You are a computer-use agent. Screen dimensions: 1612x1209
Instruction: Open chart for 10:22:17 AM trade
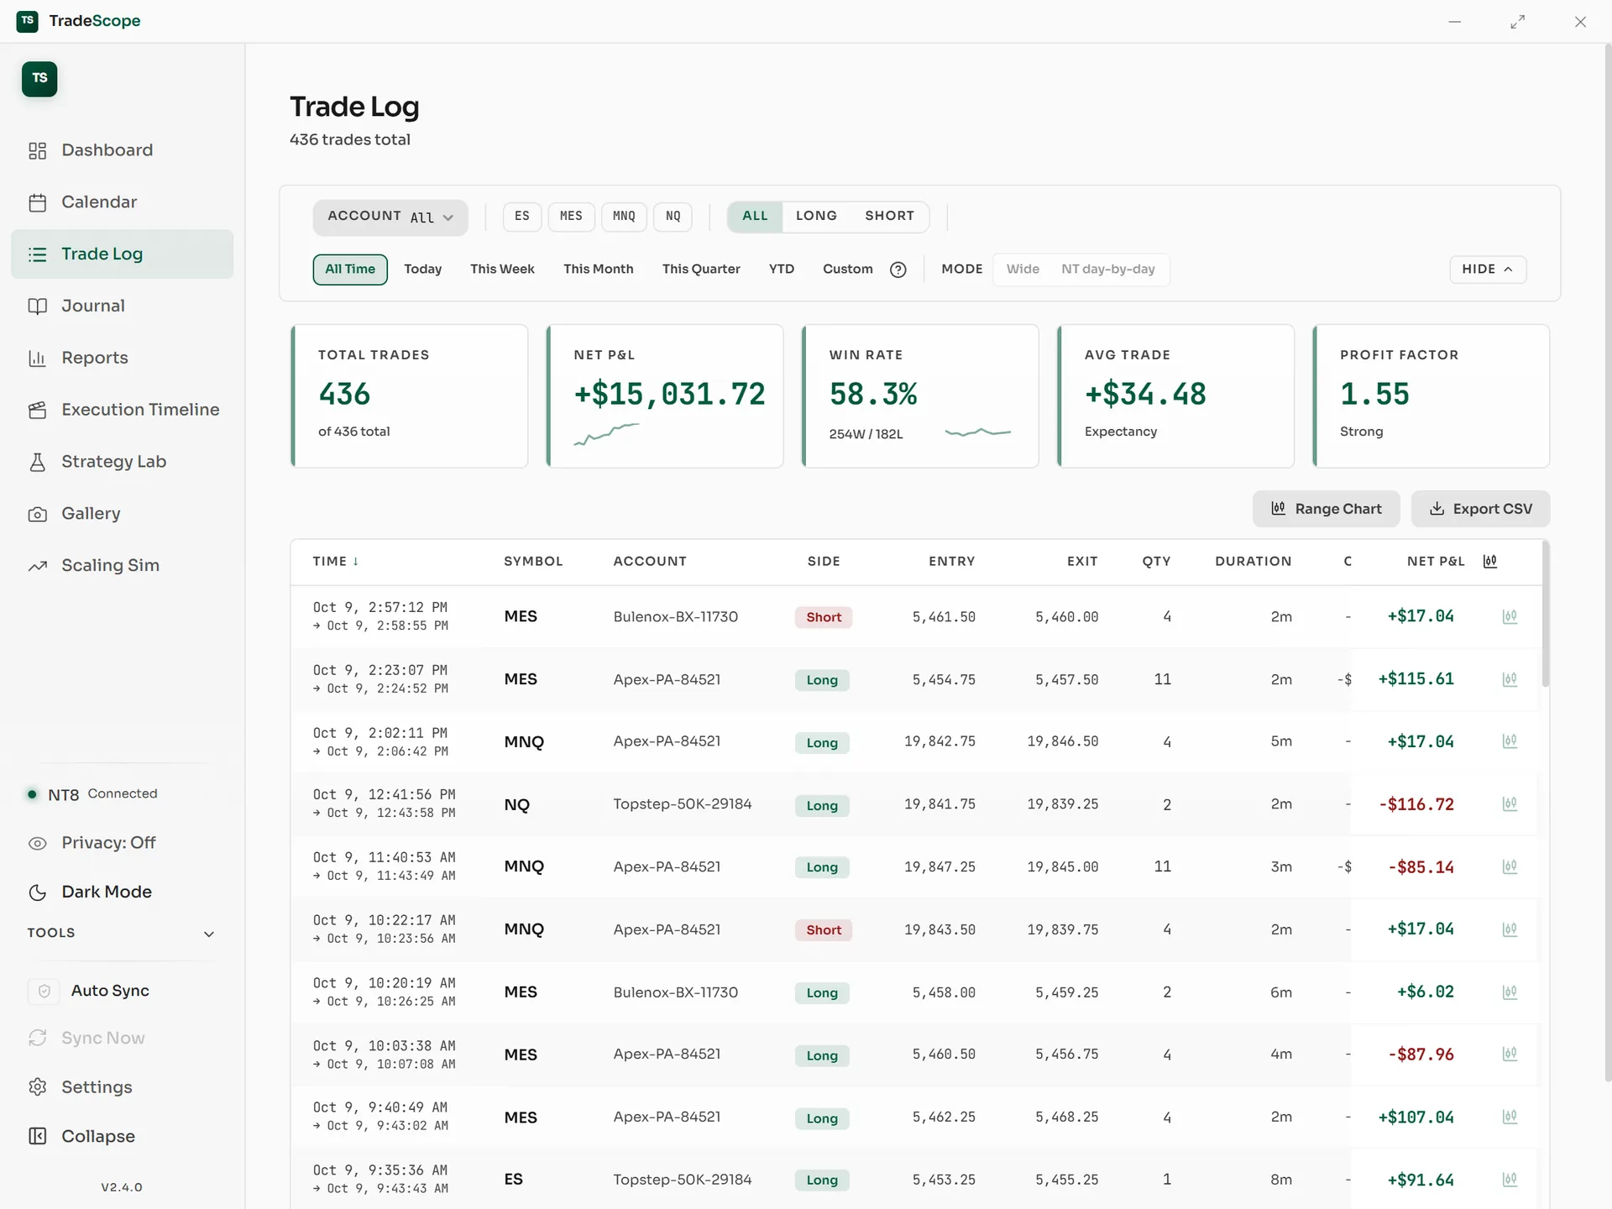click(x=1510, y=930)
